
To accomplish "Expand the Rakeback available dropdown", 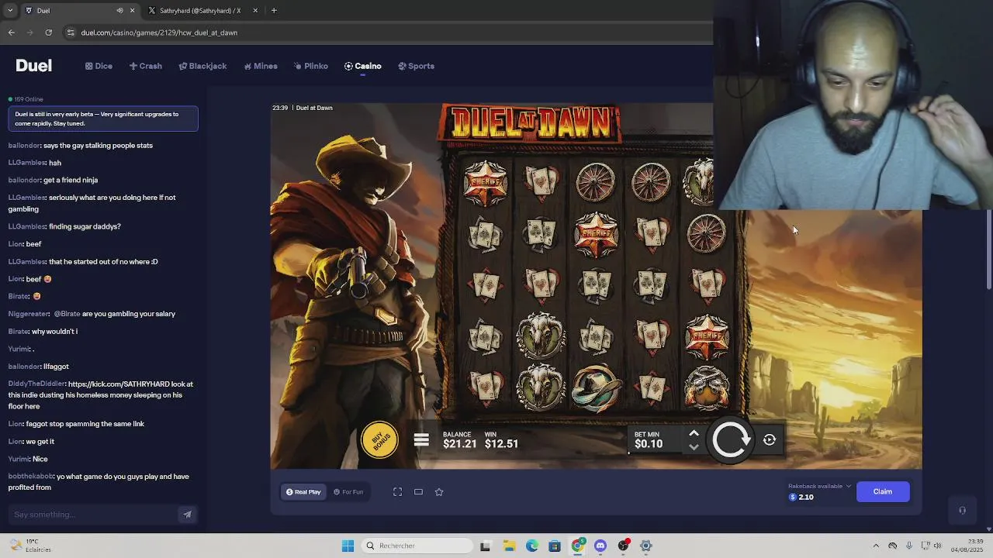I will 819,486.
